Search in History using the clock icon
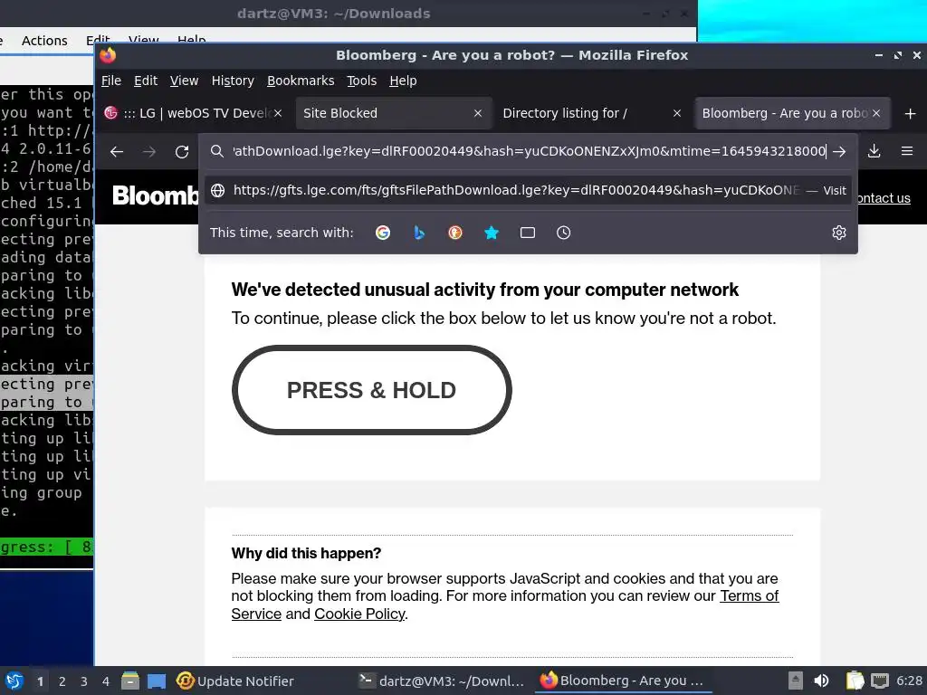Screen dimensions: 927x695 tap(563, 233)
